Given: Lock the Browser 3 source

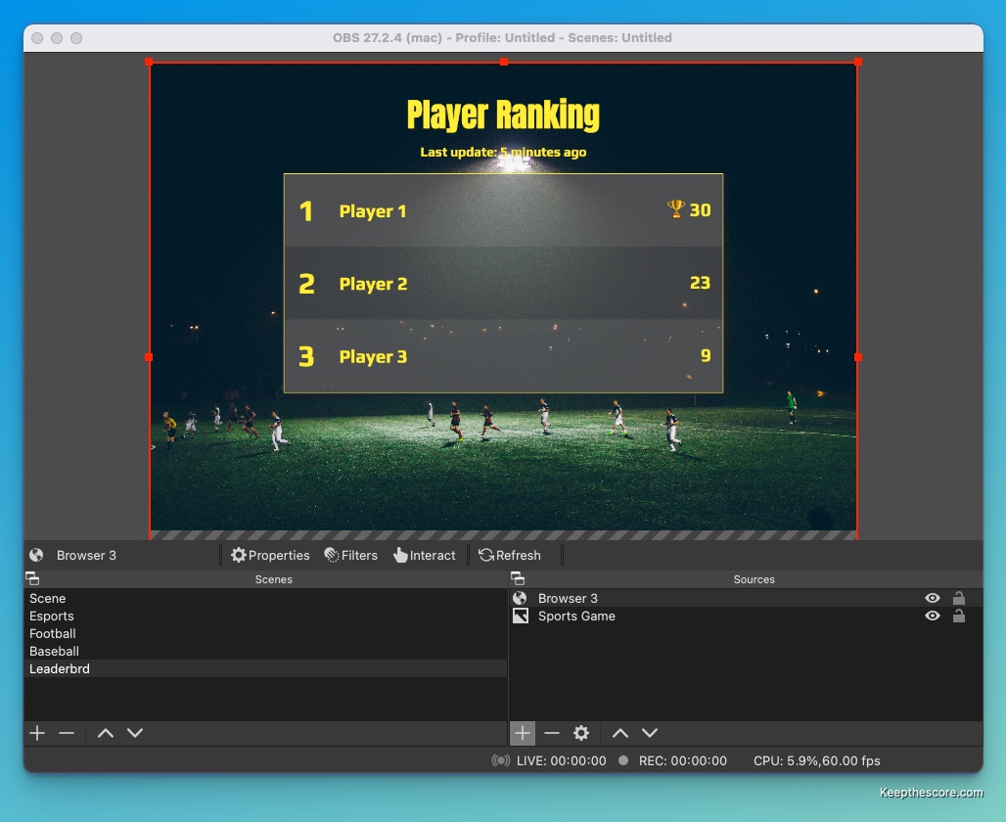Looking at the screenshot, I should pos(958,598).
